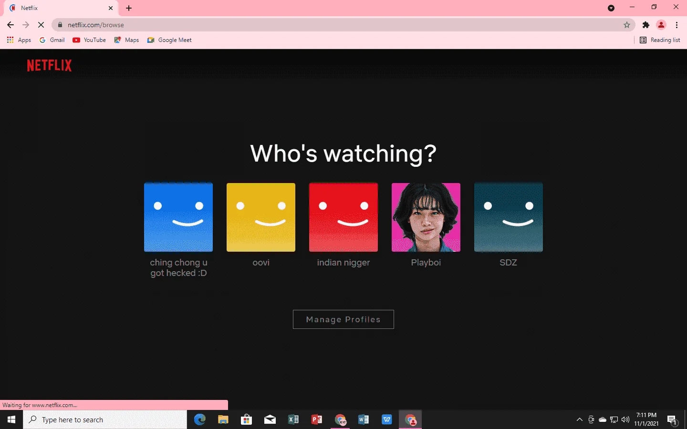Open the clock showing 7:11 PM
The width and height of the screenshot is (687, 429).
[646, 419]
